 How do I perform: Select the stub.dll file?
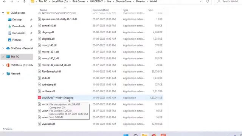click(46, 78)
